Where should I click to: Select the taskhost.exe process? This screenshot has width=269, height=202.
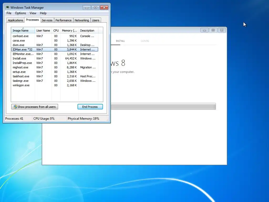55,76
